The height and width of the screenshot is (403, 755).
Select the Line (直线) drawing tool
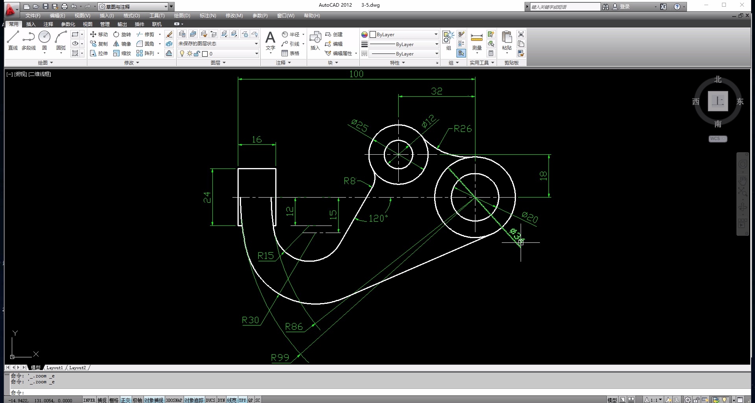pos(13,40)
